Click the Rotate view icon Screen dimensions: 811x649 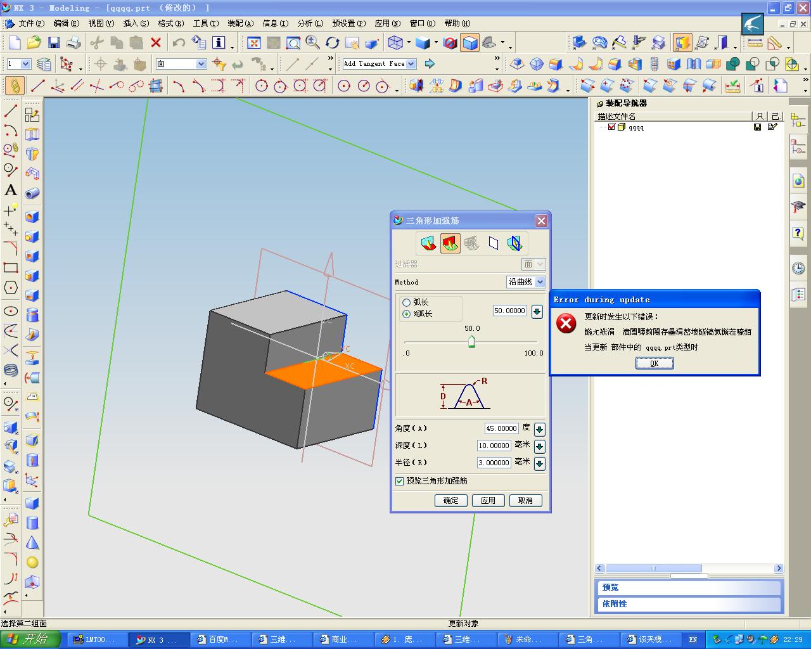(x=333, y=42)
